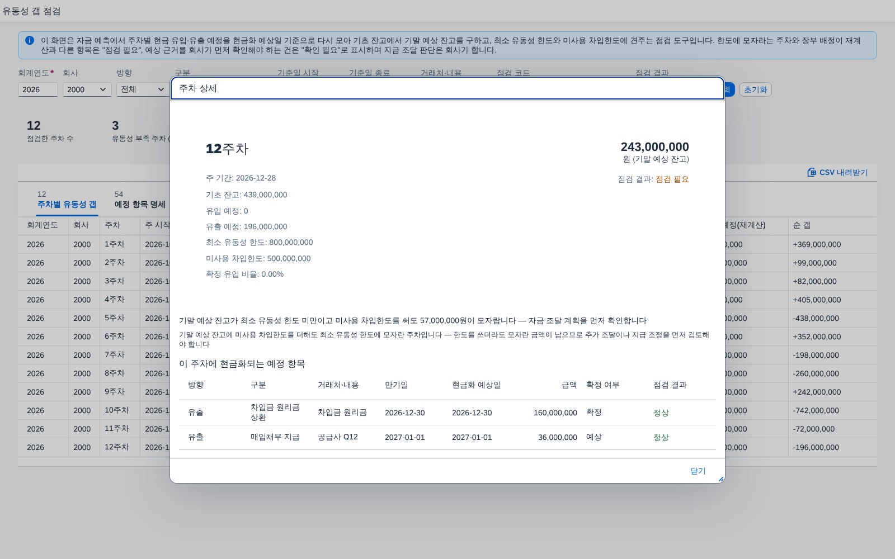Viewport: 895px width, 559px height.
Task: Click the 최소 유동성 한도: 800,000,000 line
Action: click(260, 243)
